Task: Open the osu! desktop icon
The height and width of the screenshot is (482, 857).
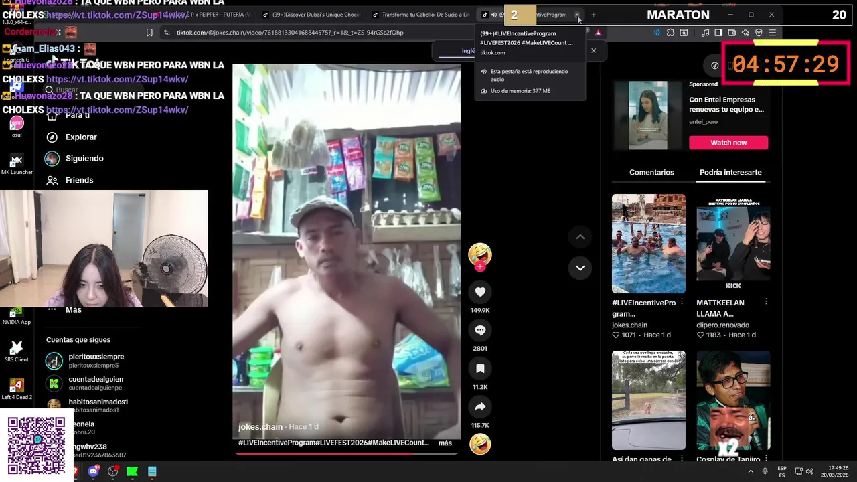Action: pyautogui.click(x=17, y=127)
